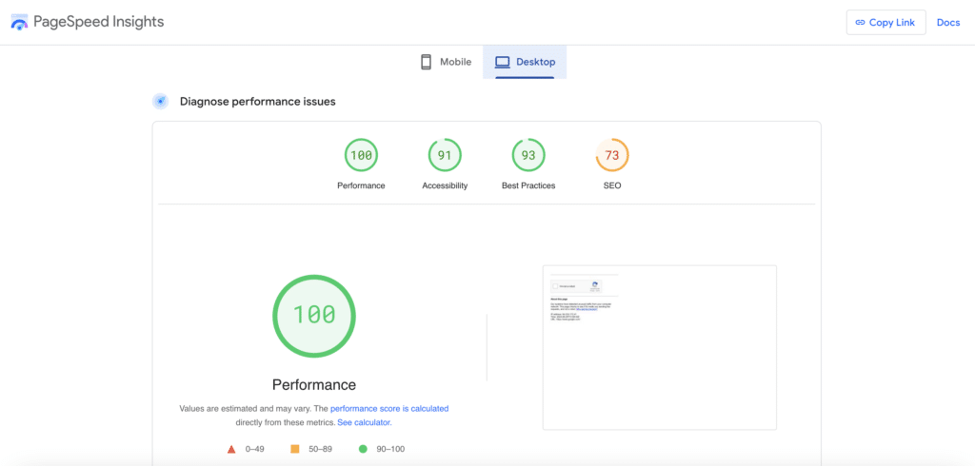Click the desktop laptop icon

pos(502,62)
